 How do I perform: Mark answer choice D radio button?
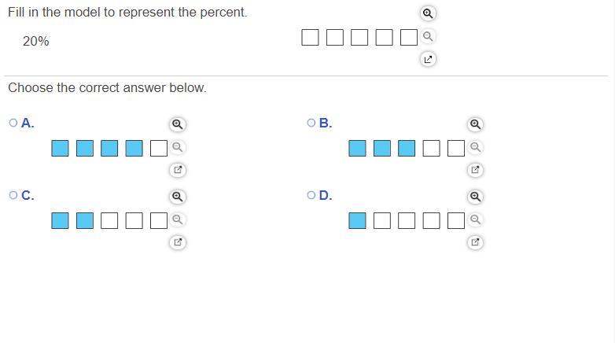click(x=312, y=195)
